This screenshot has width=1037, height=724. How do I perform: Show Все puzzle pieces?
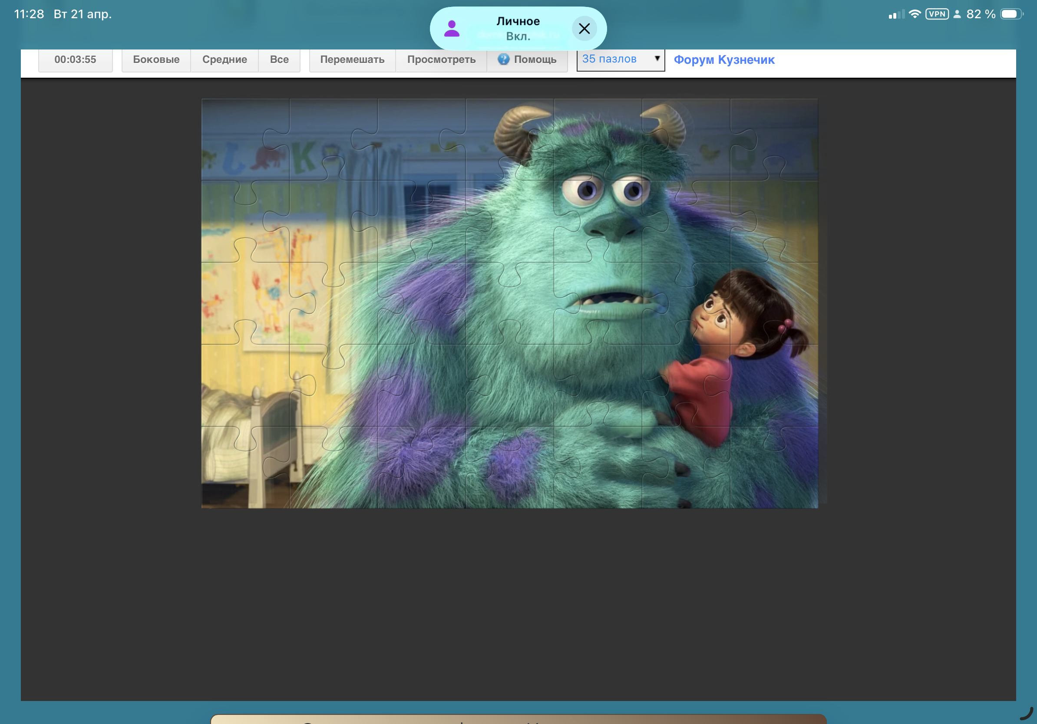pos(279,59)
